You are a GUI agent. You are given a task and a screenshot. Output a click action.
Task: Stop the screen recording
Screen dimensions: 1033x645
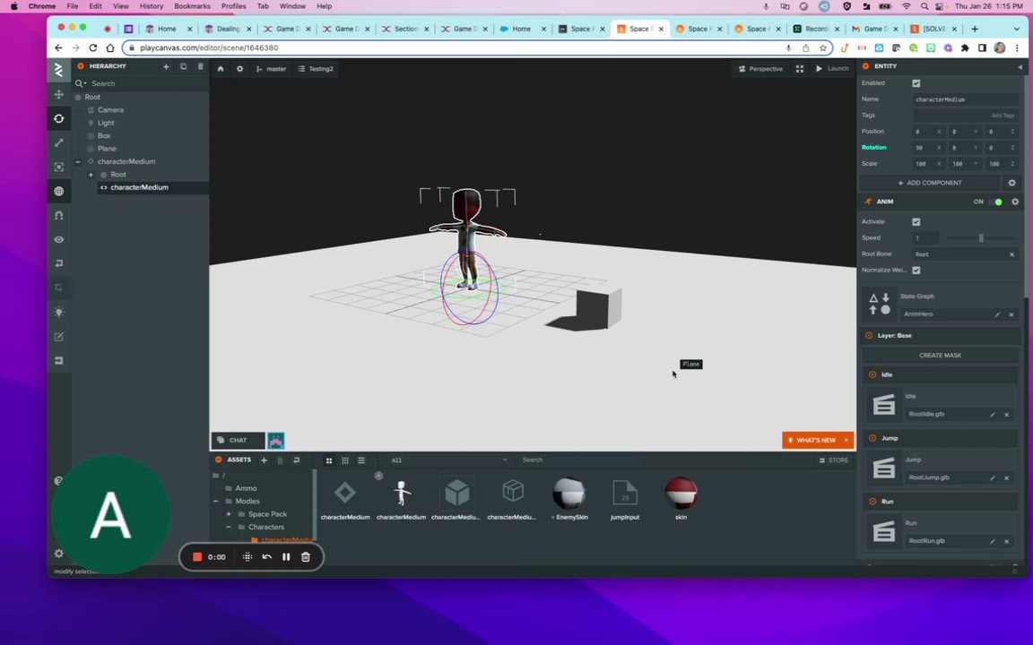pyautogui.click(x=197, y=557)
